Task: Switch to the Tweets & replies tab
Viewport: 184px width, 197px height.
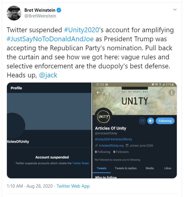Action: point(125,168)
